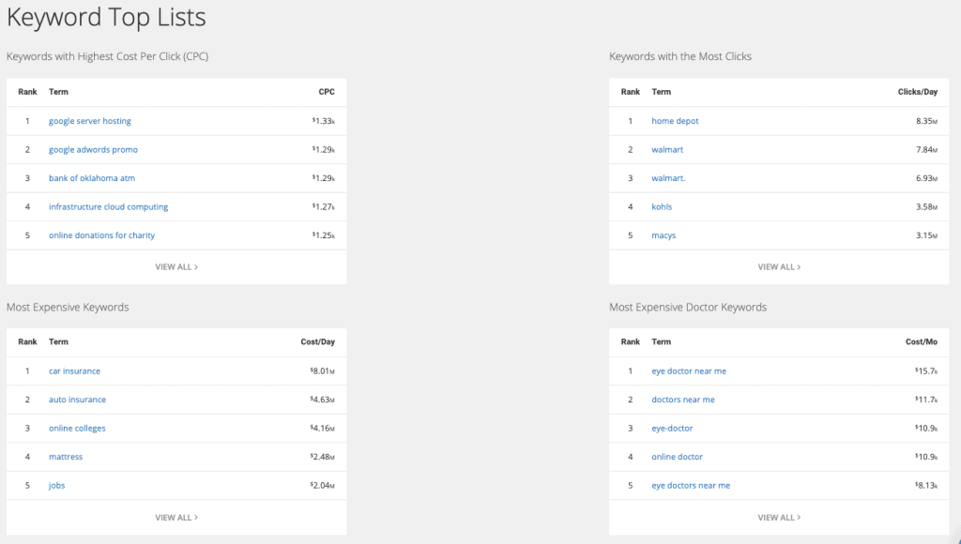Click the 6.93M clicks value
Viewport: 961px width, 544px height.
(x=926, y=178)
